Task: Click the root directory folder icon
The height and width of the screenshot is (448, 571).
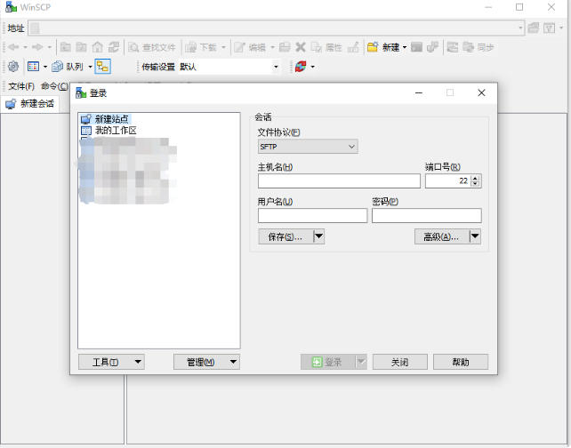Action: 81,47
